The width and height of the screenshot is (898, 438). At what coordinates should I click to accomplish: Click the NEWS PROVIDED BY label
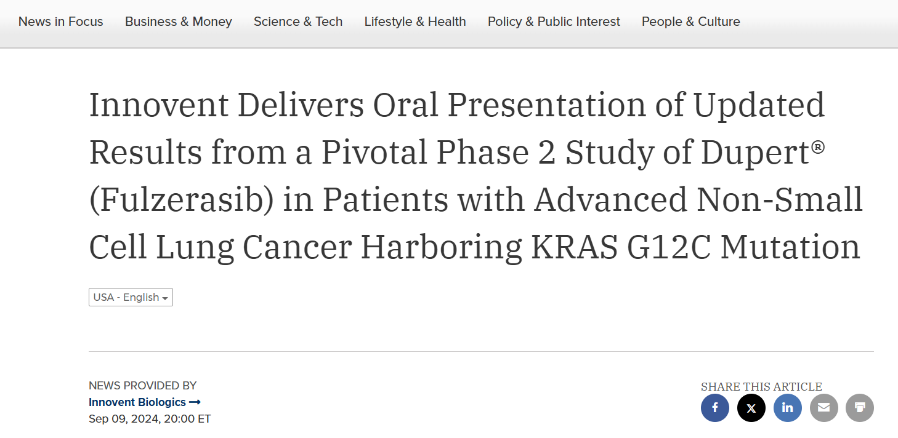pos(143,386)
